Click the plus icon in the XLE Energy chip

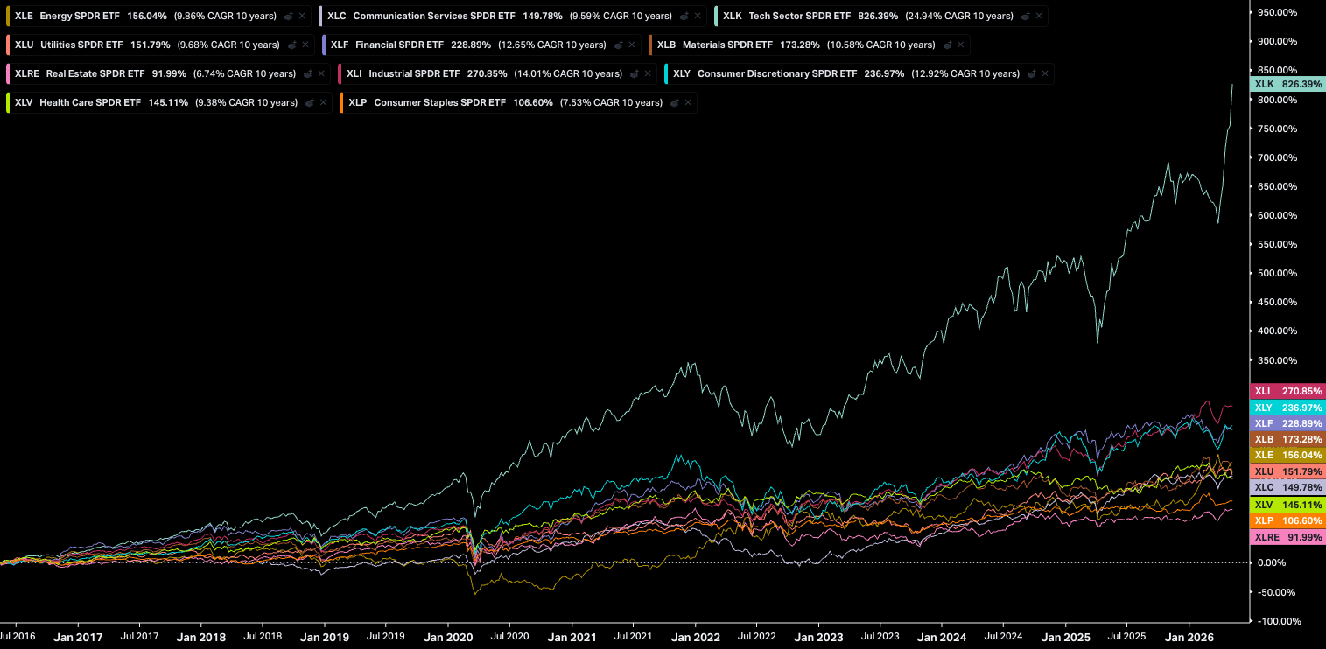coord(289,17)
